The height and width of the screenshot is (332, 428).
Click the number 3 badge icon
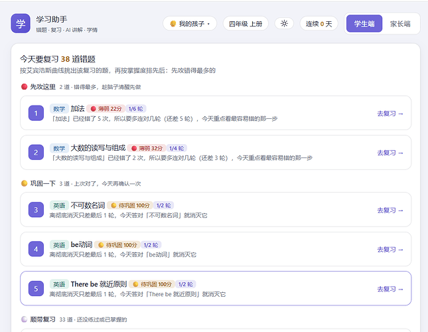point(36,210)
